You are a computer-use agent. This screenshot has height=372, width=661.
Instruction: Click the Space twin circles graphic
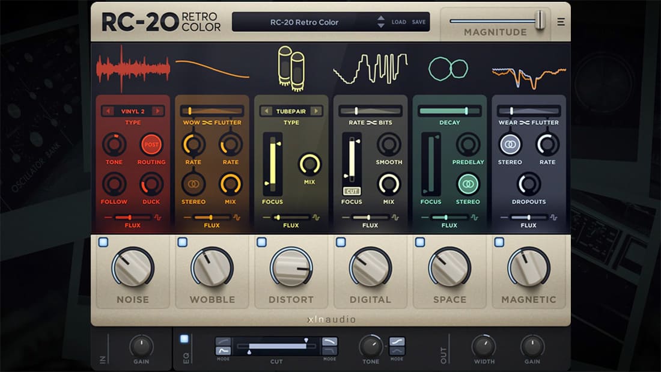[x=448, y=69]
